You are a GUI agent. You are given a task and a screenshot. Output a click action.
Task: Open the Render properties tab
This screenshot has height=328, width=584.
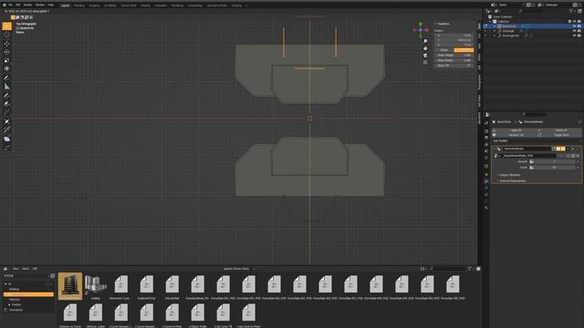point(486,131)
